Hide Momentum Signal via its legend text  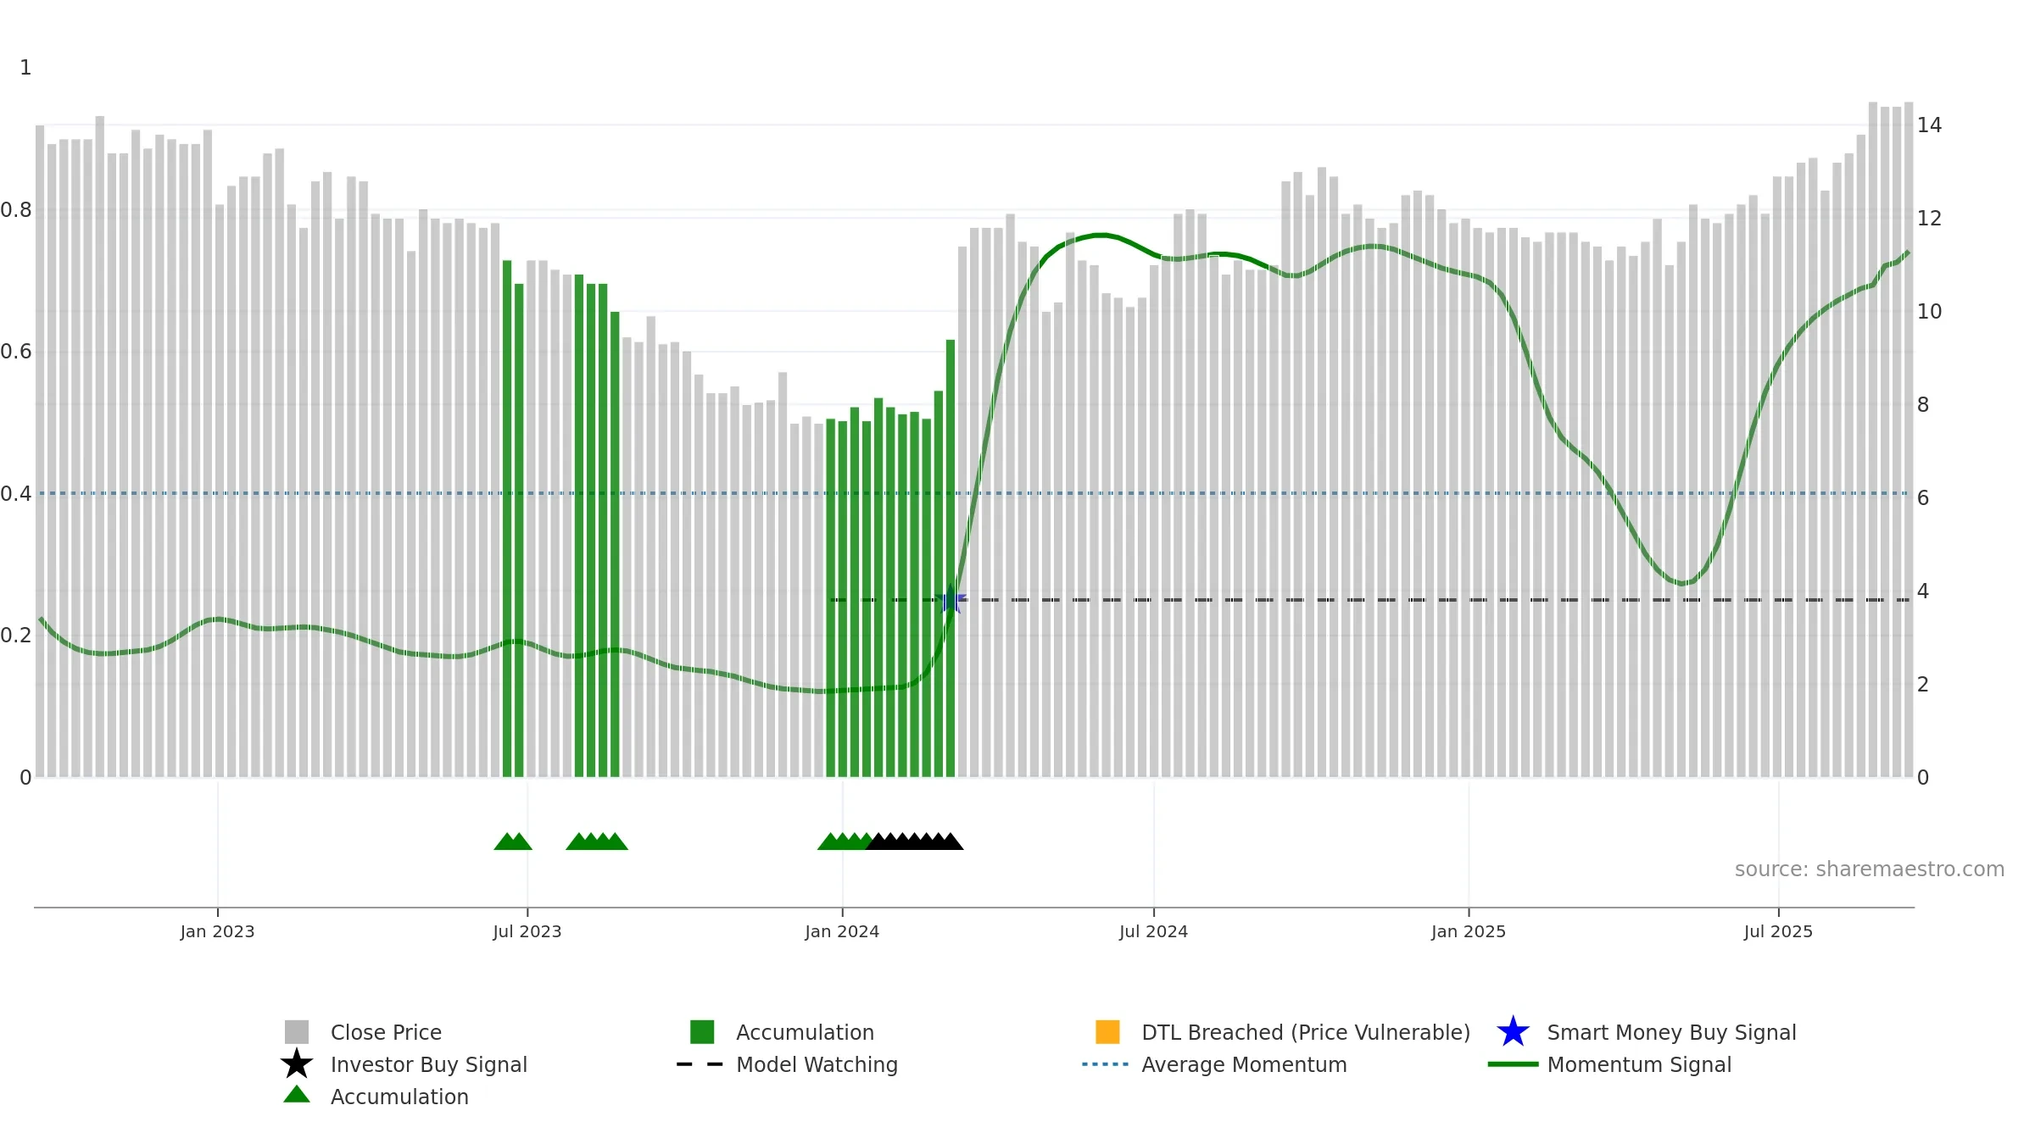coord(1638,1064)
